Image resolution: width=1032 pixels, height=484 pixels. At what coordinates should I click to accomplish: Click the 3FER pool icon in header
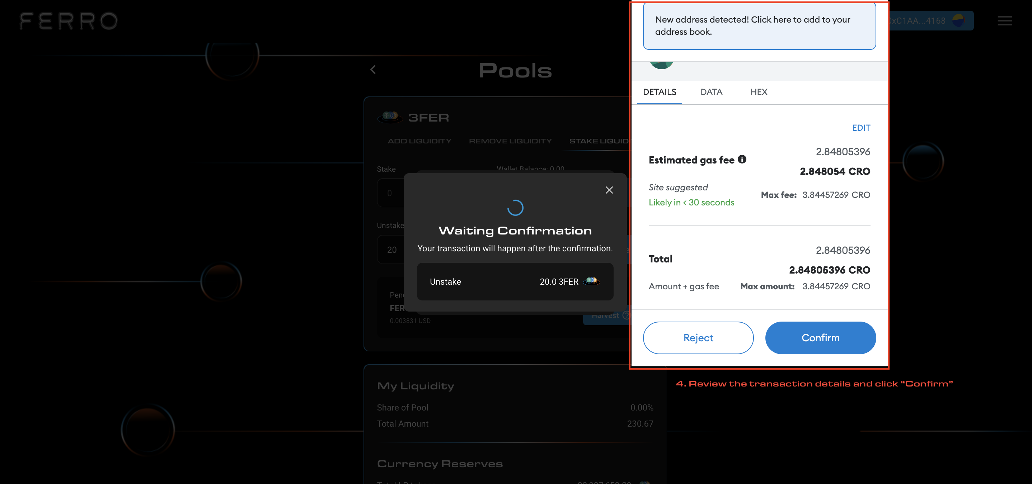pos(389,117)
